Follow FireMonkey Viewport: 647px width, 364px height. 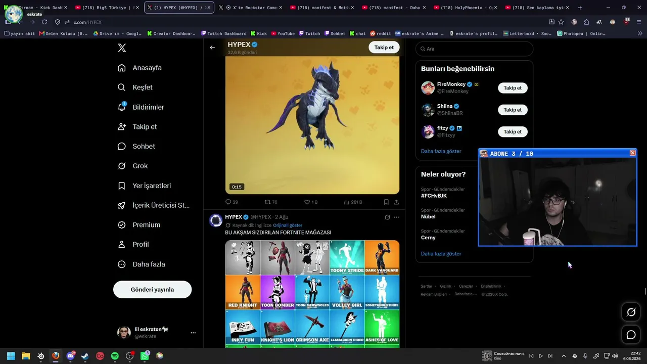click(x=513, y=88)
